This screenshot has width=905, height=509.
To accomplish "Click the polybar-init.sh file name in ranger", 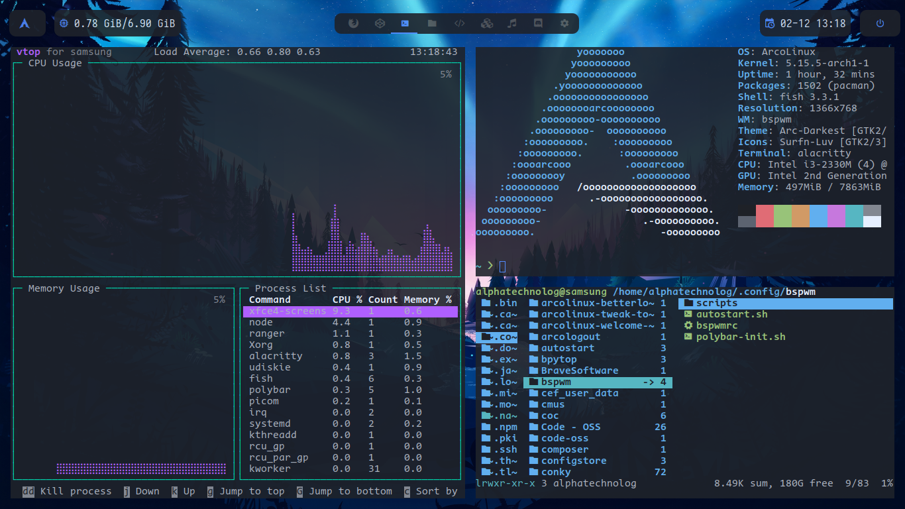I will click(741, 337).
